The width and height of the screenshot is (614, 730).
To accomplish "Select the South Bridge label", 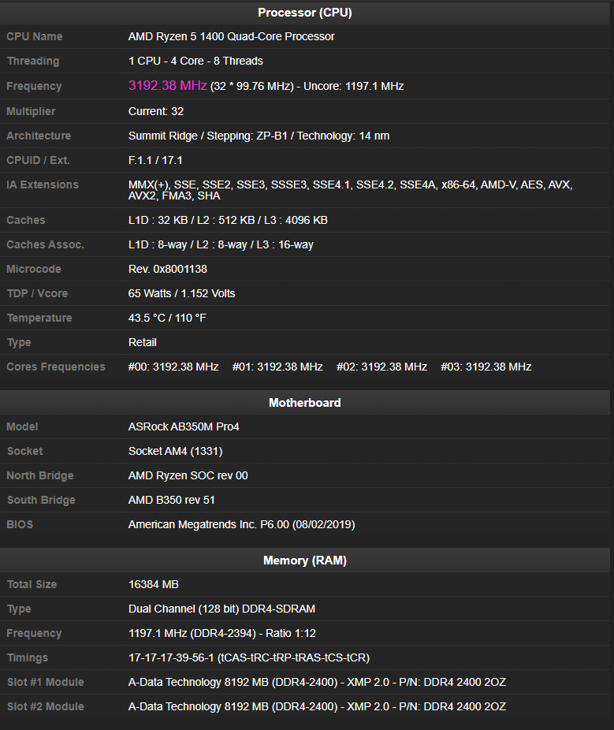I will [41, 500].
